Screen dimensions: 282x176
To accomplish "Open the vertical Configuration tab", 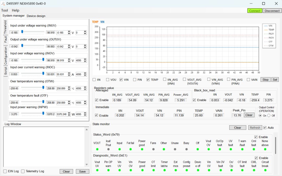I will tap(5, 55).
